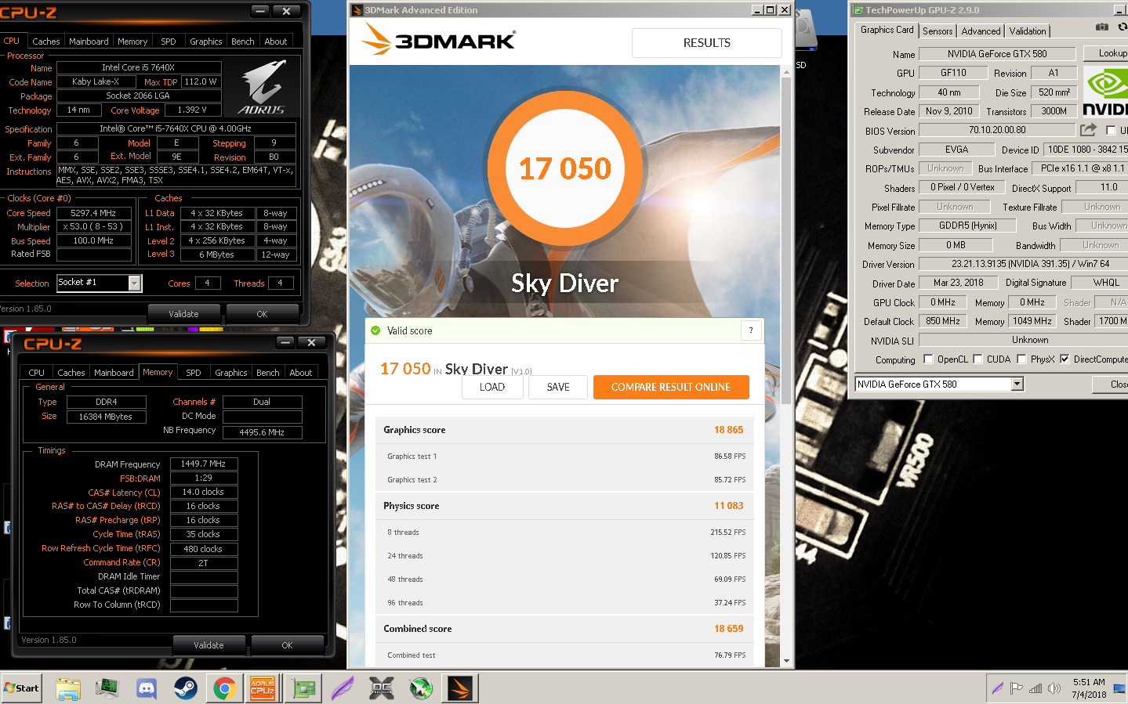Click the RESULTS button in 3DMark
Viewport: 1128px width, 704px height.
coord(706,43)
